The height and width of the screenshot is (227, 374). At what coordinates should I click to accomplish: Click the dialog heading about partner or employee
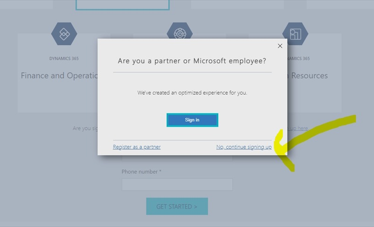(192, 61)
